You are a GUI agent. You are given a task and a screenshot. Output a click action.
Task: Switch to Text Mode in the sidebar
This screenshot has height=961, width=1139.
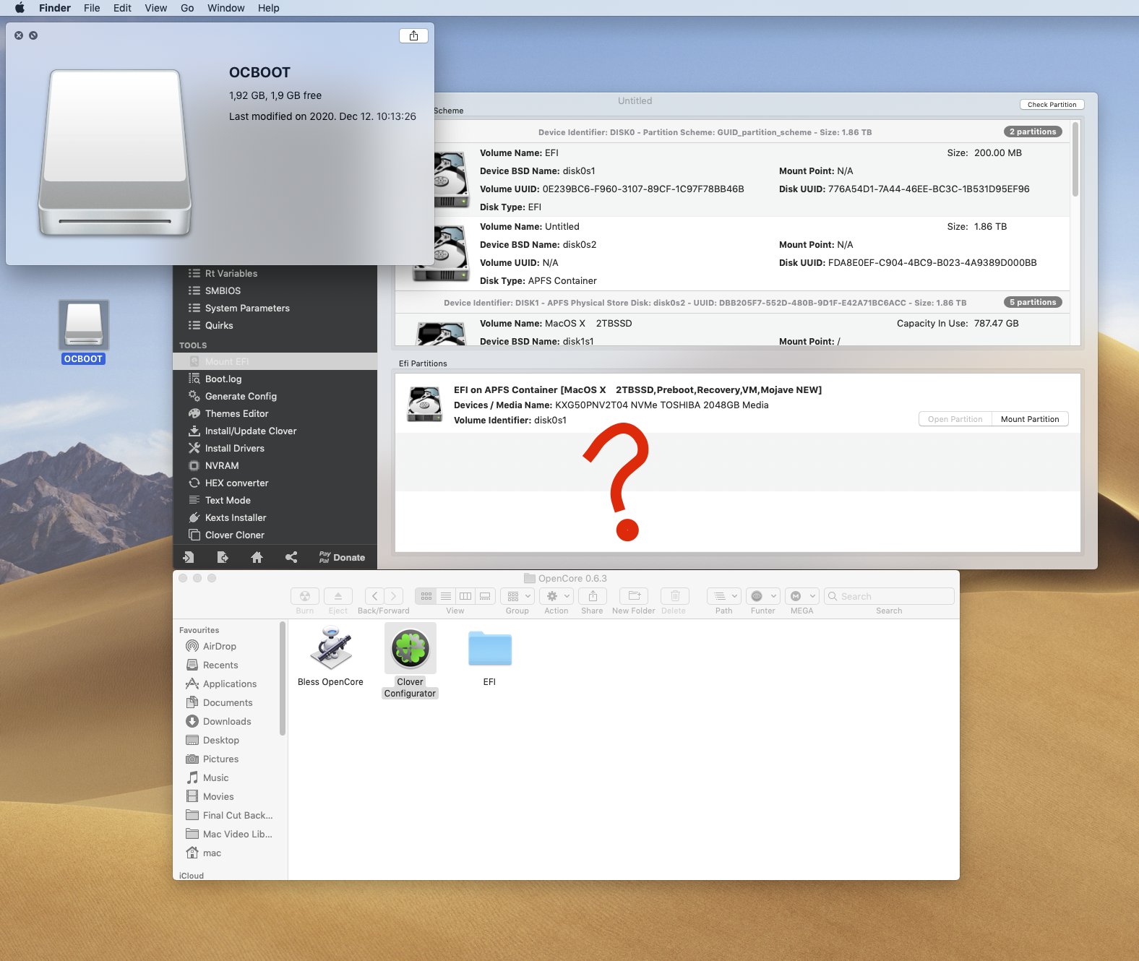coord(275,500)
